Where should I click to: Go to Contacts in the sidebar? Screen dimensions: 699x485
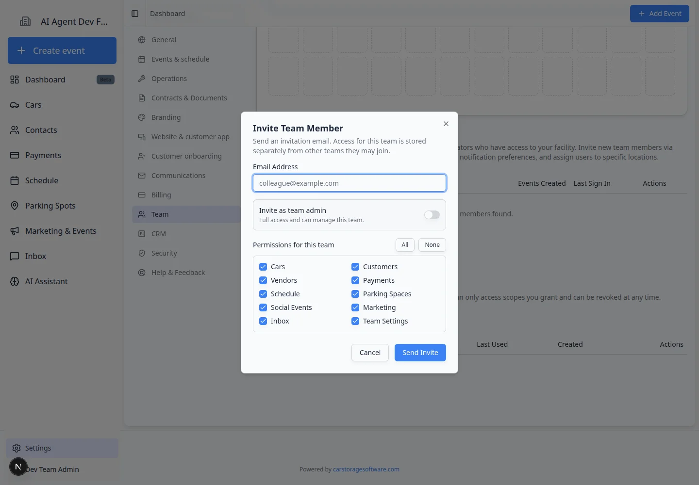click(x=62, y=130)
